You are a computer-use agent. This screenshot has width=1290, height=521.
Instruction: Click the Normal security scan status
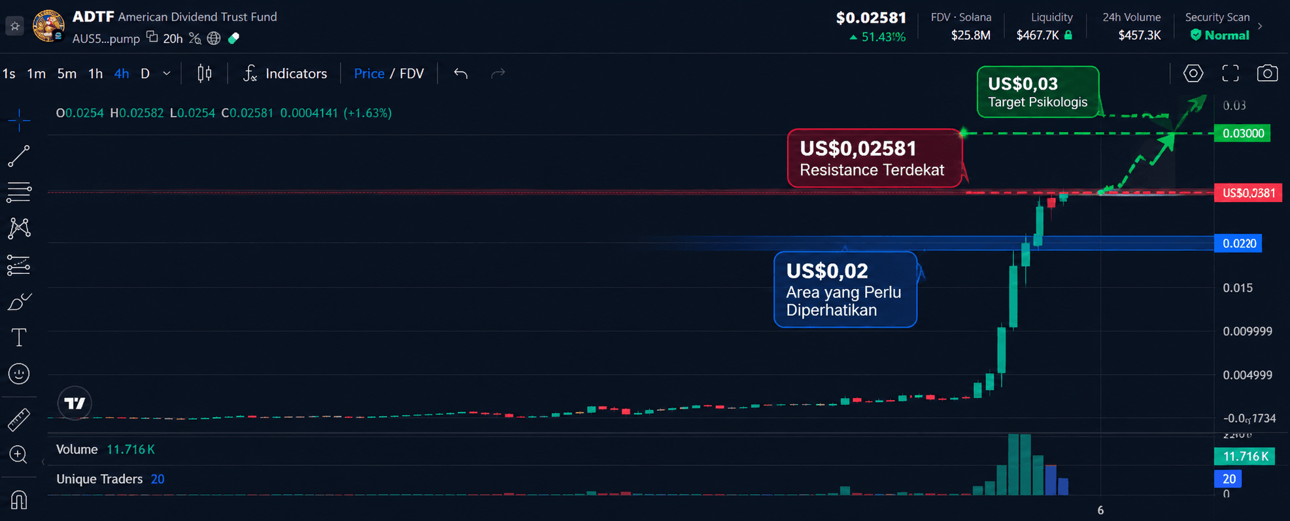tap(1219, 35)
